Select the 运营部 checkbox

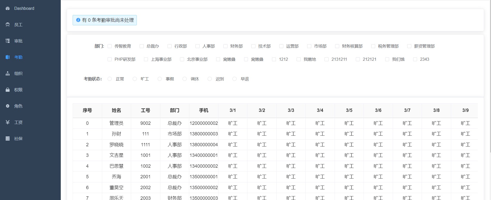281,46
